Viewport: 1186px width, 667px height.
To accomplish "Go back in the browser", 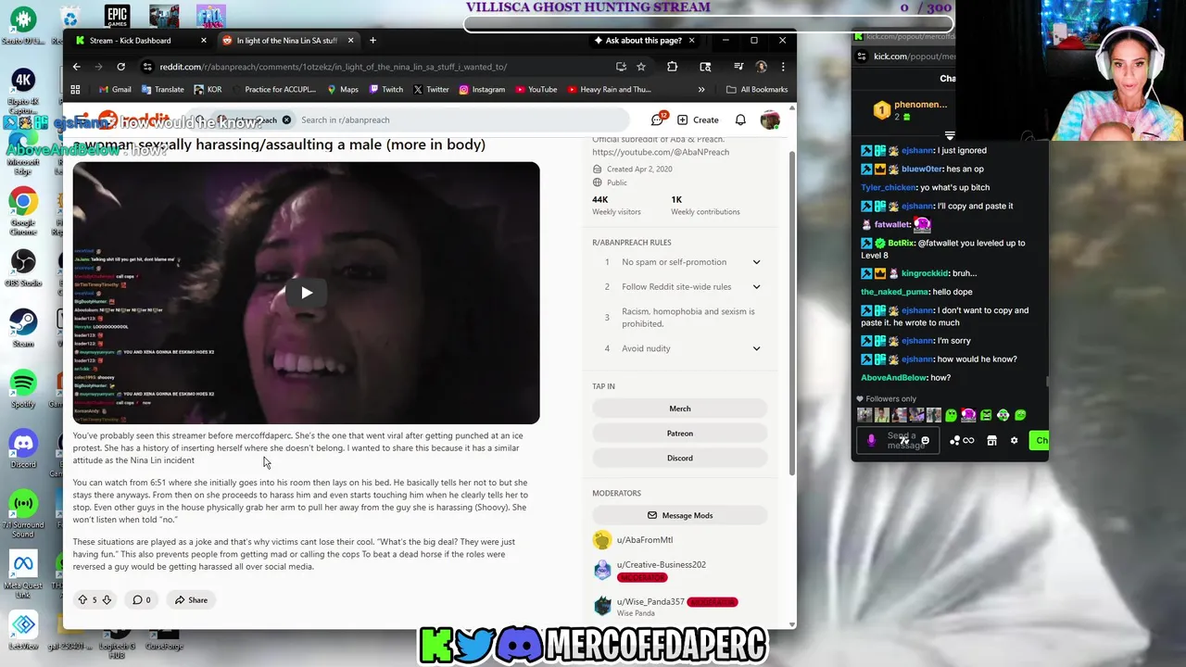I will [x=76, y=67].
